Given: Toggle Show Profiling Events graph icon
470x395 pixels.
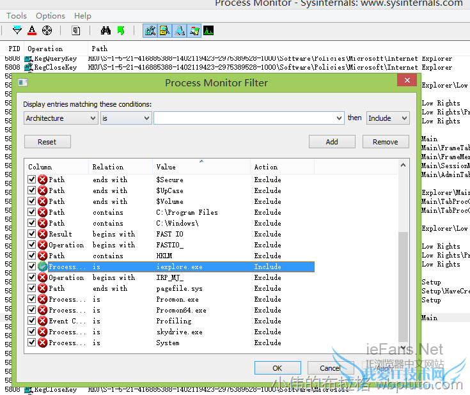Looking at the screenshot, I should 208,31.
